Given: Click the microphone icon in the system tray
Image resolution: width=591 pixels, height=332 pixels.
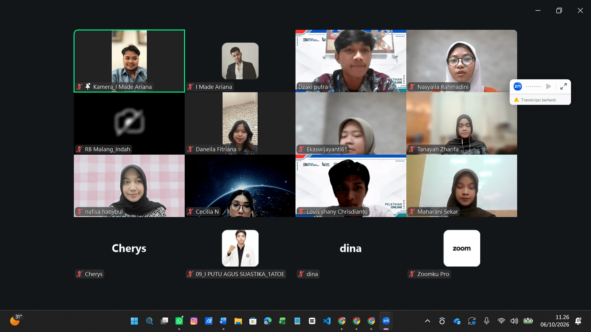Looking at the screenshot, I should 487,321.
